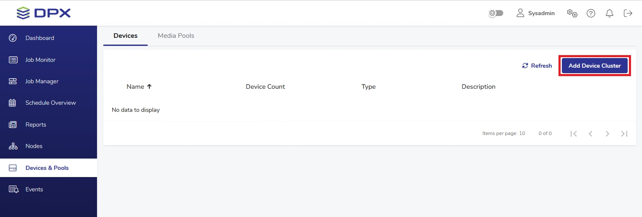Change items per page value

[522, 133]
